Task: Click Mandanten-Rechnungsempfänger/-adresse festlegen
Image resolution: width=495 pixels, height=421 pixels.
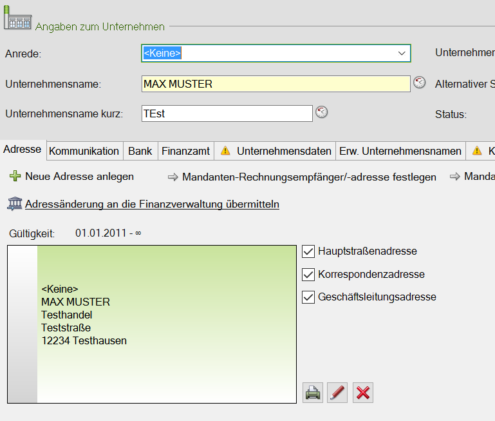Action: point(309,177)
